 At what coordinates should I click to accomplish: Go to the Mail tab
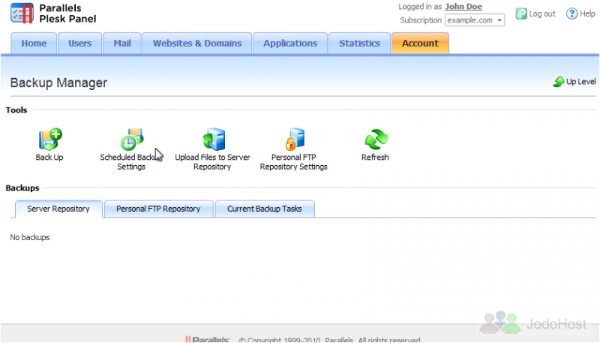point(121,44)
